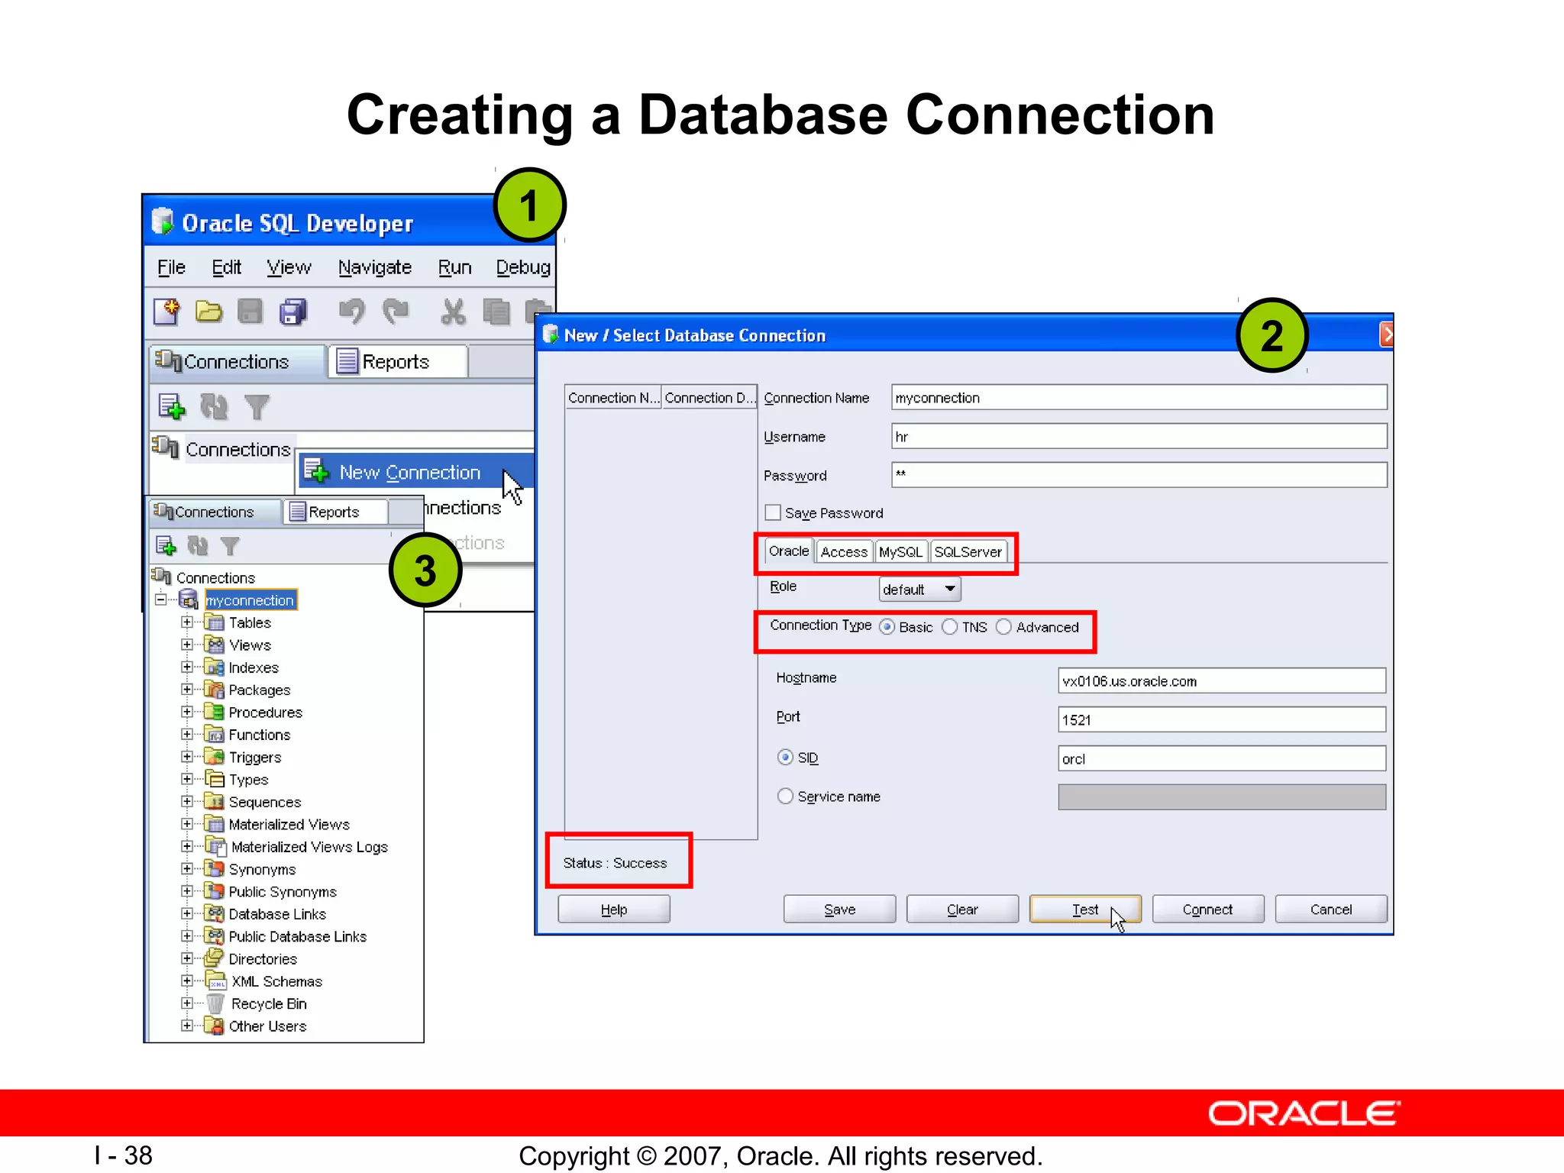1564x1173 pixels.
Task: Select Public Database Links tree item
Action: pos(298,936)
